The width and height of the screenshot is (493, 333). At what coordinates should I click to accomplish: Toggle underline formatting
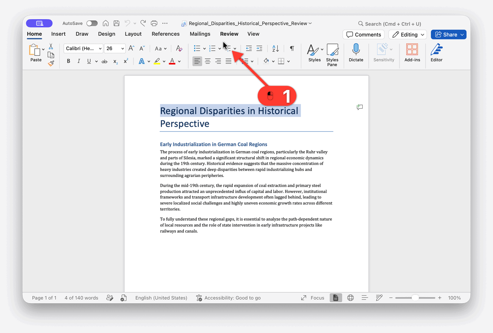click(89, 61)
